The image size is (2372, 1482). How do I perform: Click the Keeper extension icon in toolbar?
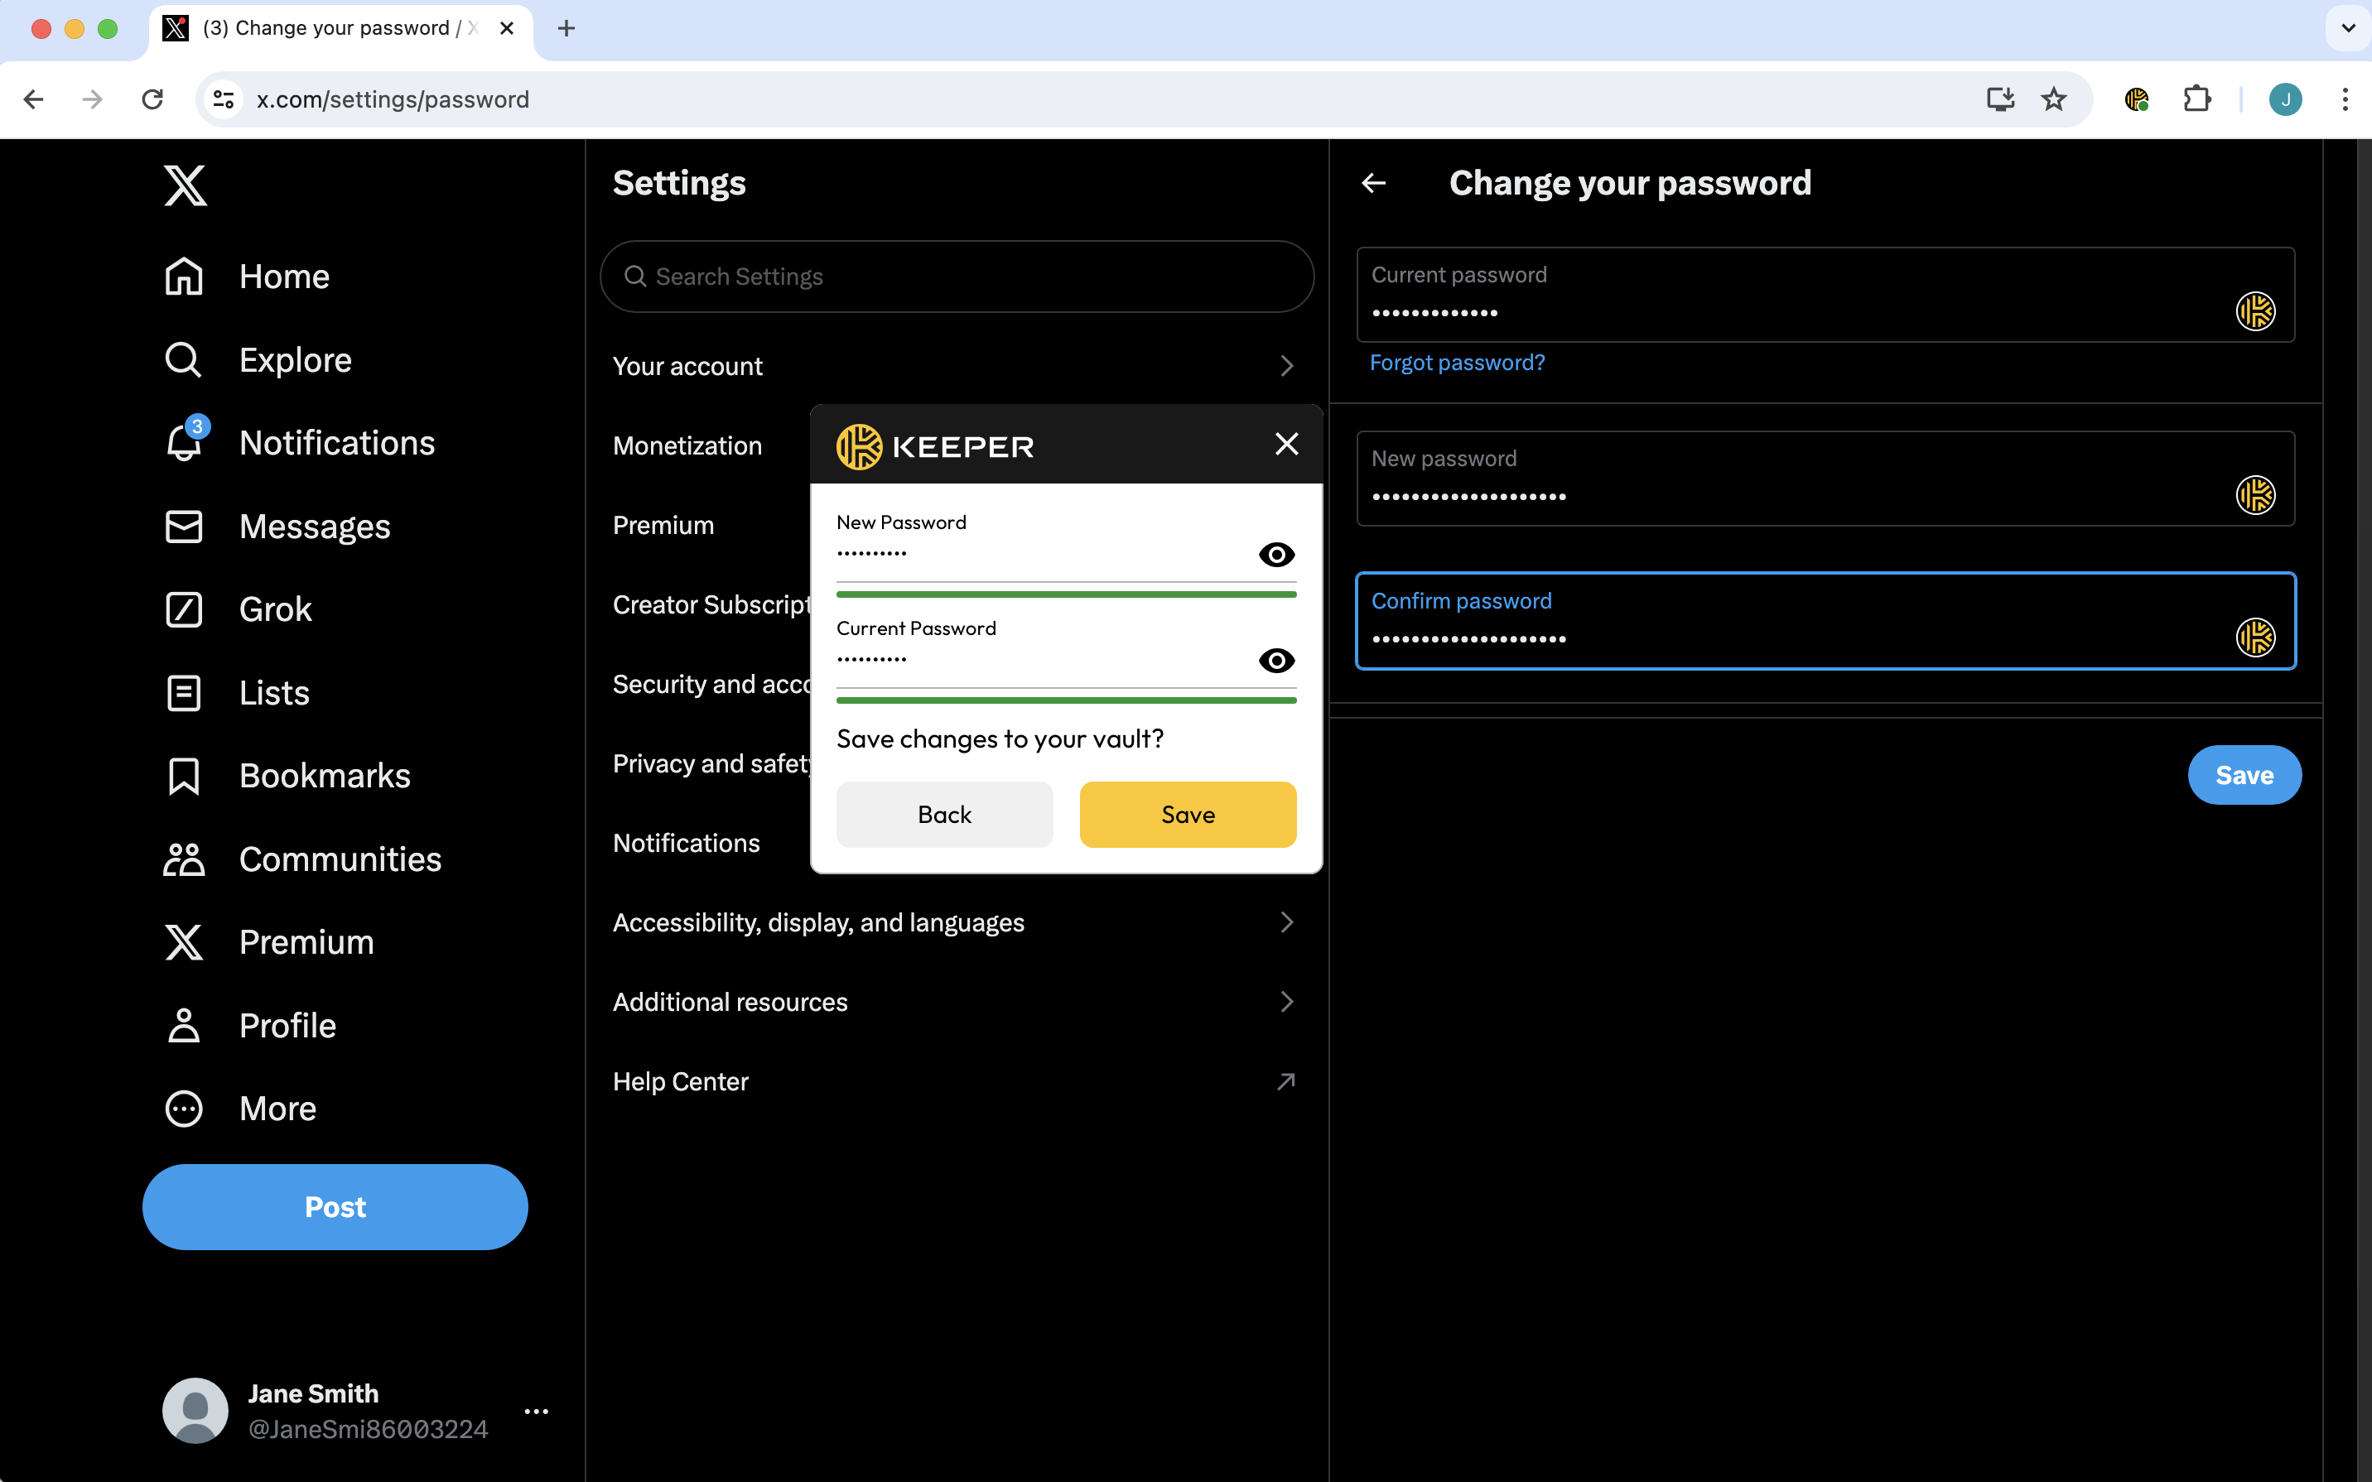(x=2136, y=99)
